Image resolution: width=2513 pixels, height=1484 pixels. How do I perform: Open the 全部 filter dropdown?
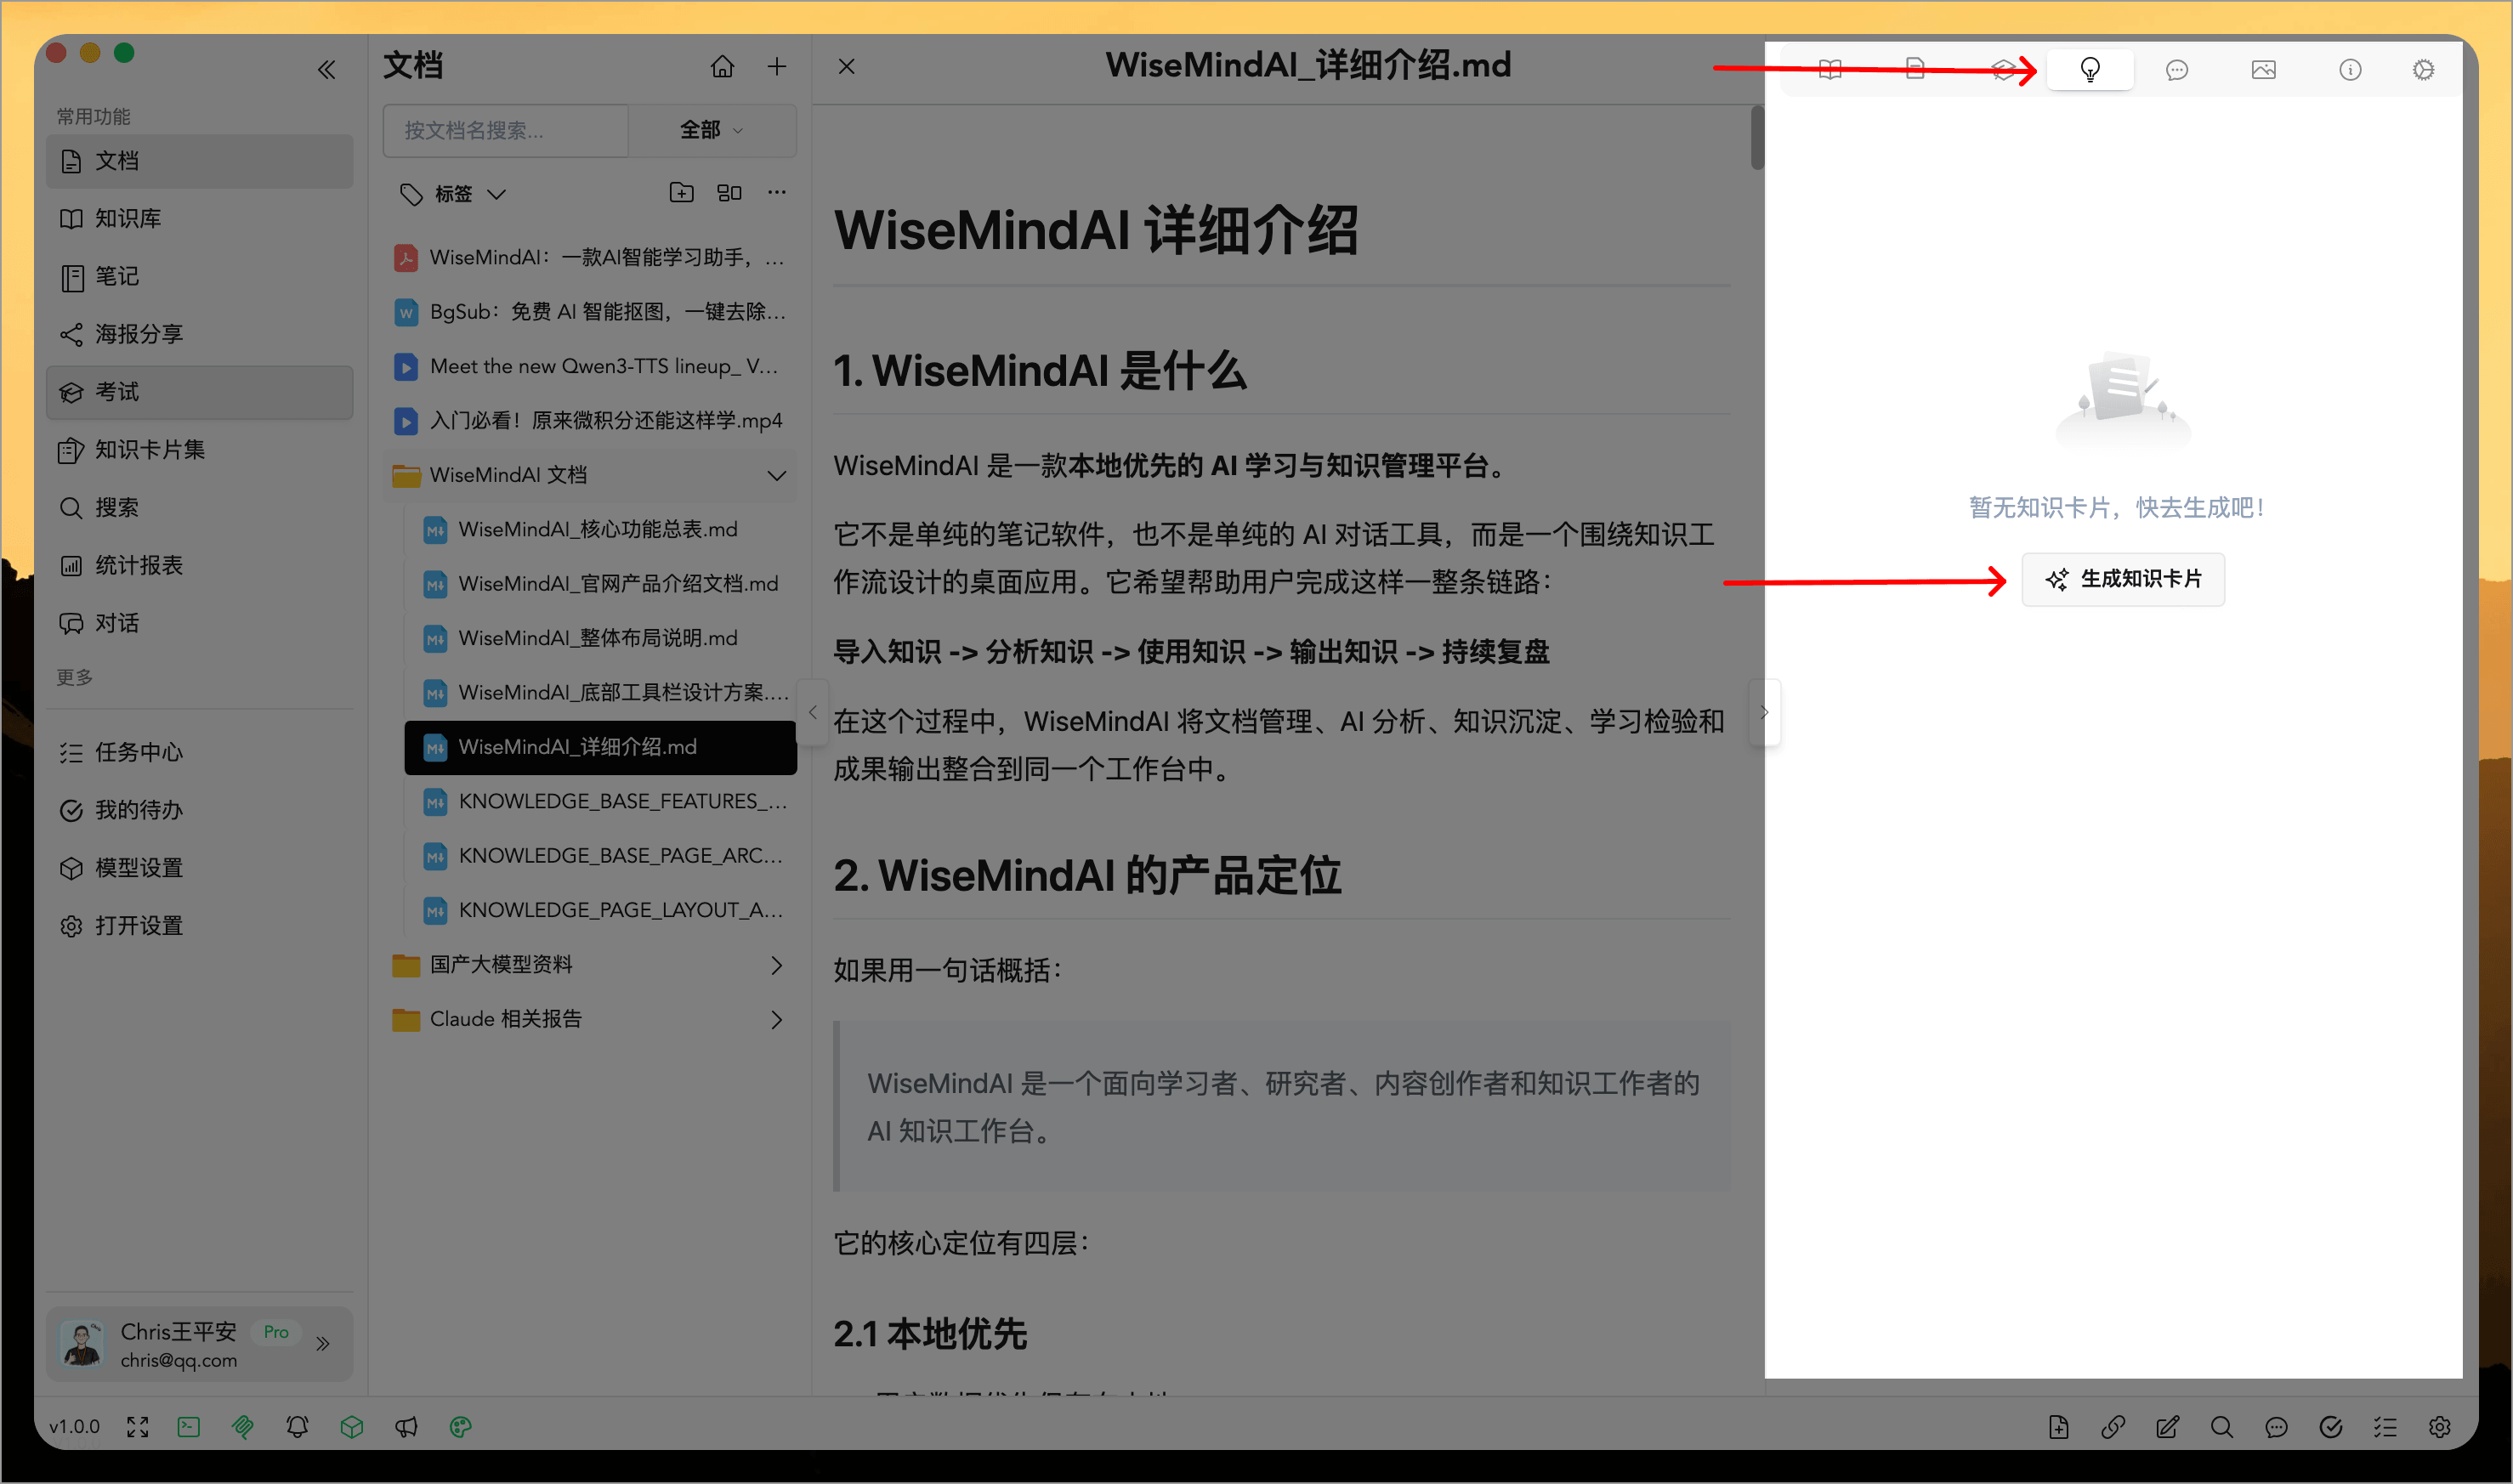point(711,130)
